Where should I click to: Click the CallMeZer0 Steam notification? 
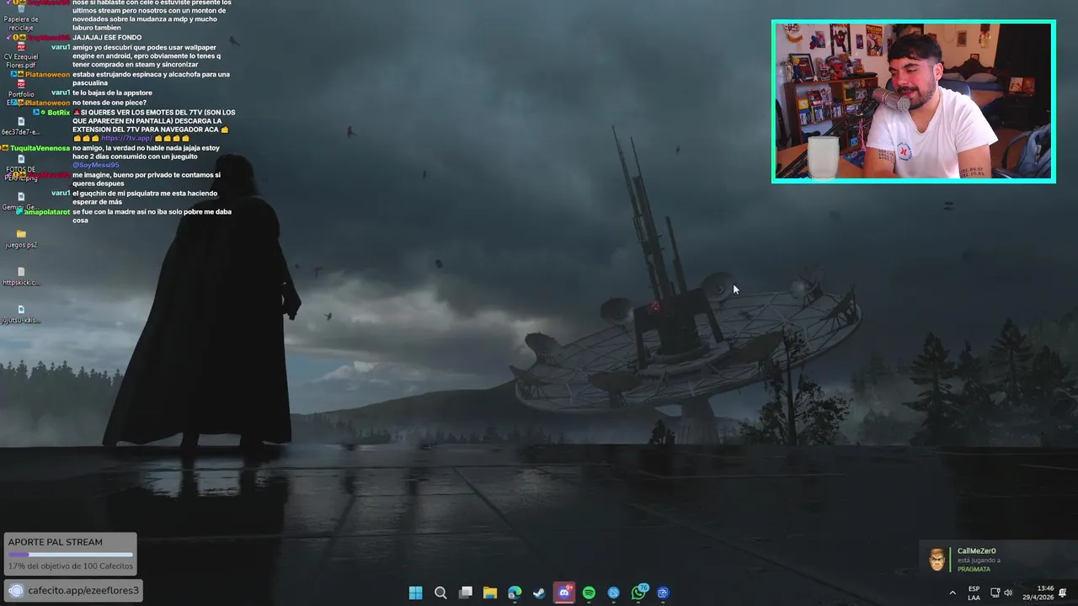pos(998,559)
